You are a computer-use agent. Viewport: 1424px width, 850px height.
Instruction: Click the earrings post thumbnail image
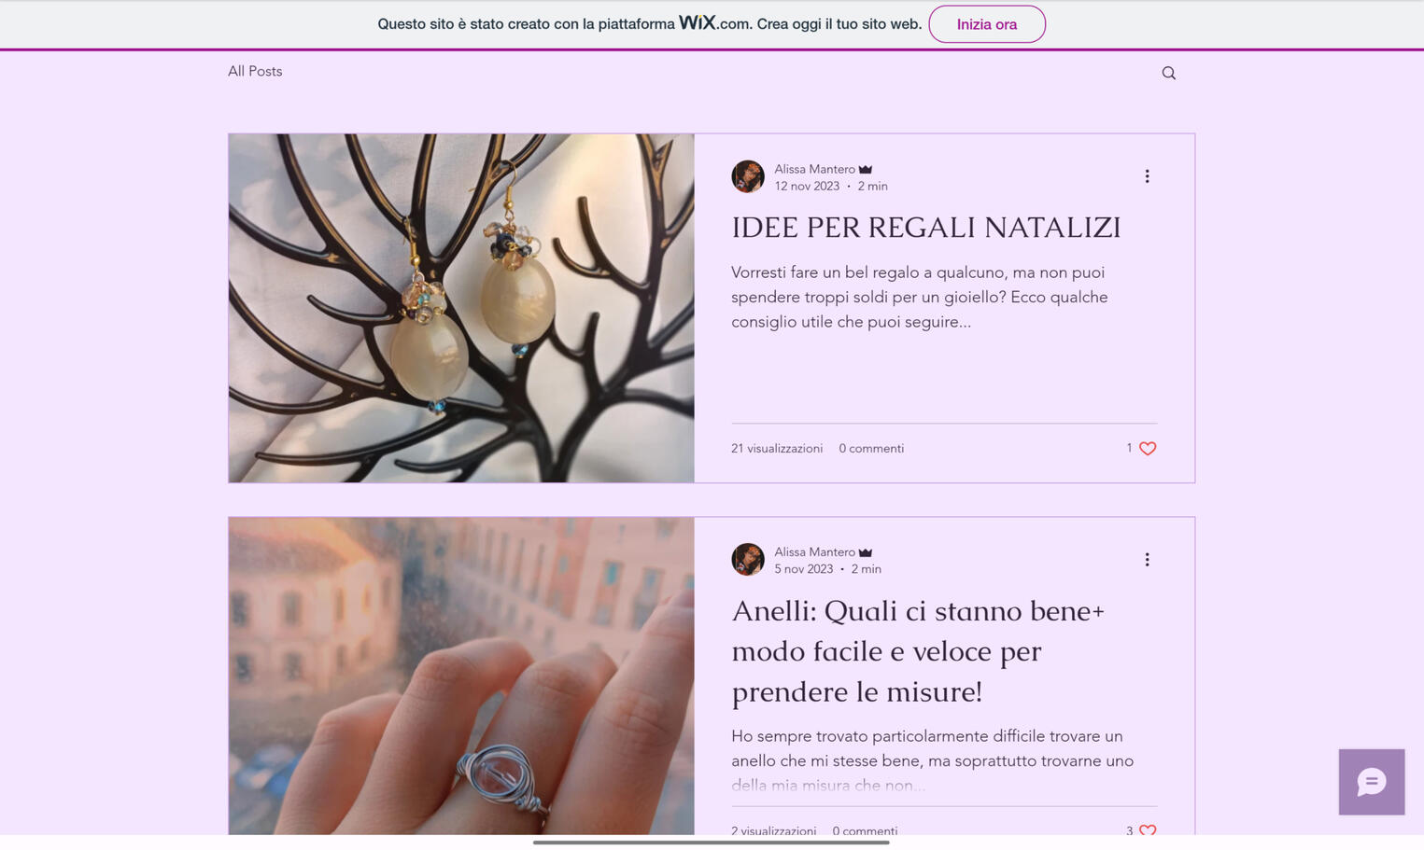[461, 308]
